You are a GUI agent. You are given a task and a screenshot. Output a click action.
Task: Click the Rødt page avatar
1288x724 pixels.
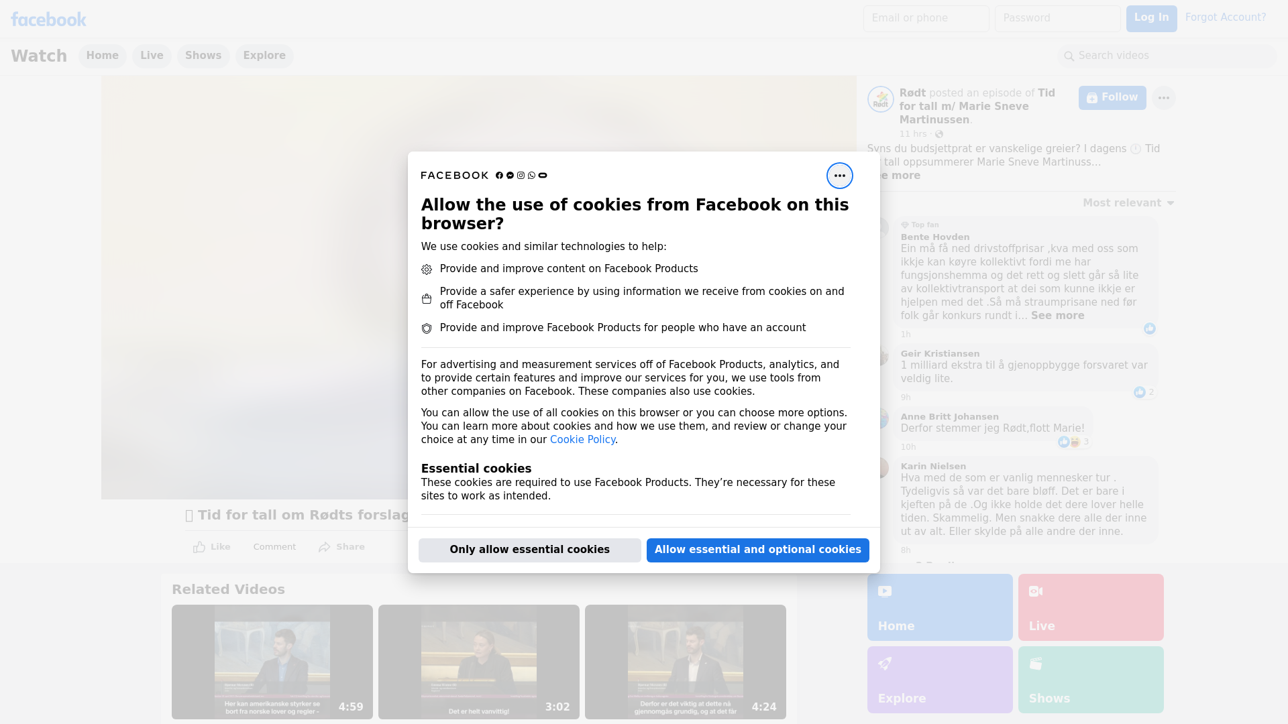(x=880, y=99)
